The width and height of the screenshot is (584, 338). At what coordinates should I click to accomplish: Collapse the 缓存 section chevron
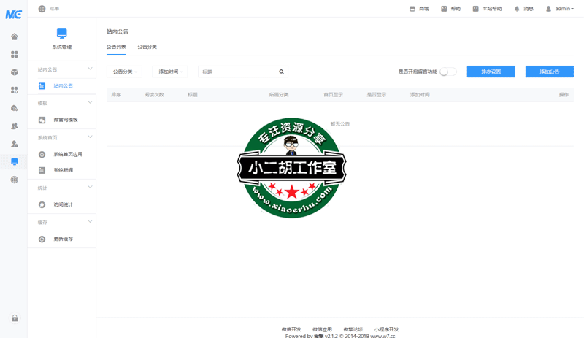point(90,221)
